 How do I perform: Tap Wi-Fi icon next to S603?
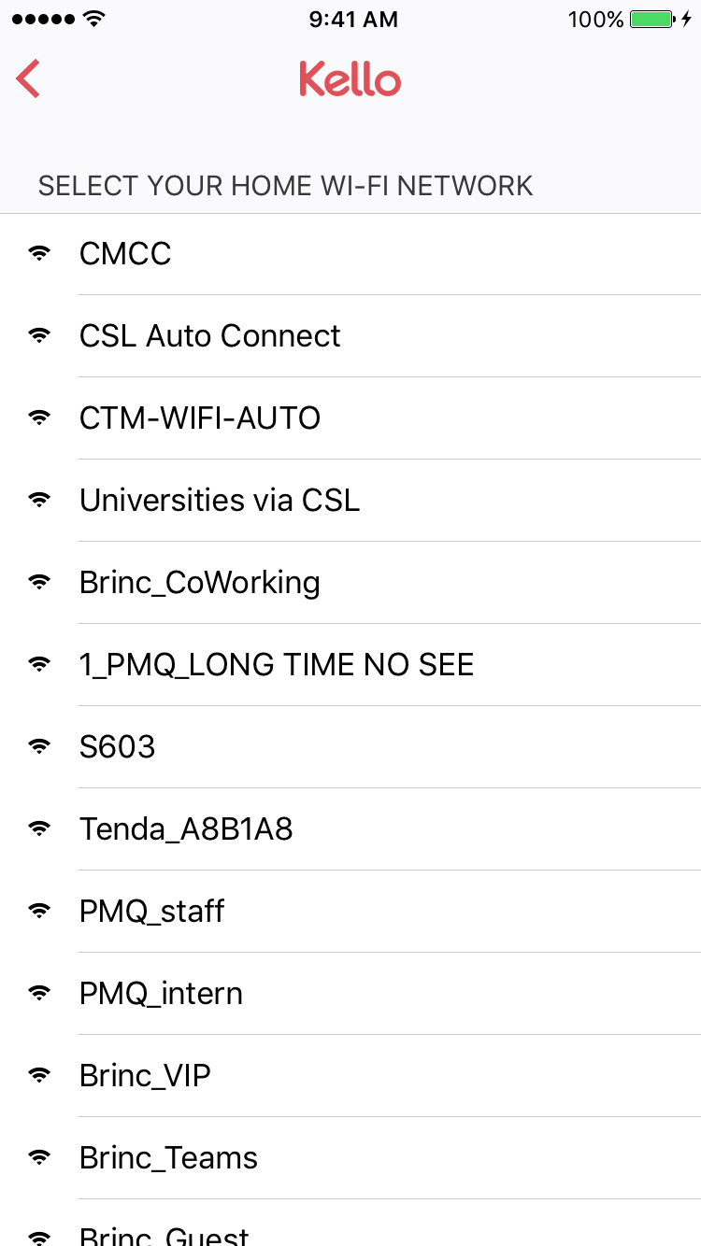click(x=39, y=746)
